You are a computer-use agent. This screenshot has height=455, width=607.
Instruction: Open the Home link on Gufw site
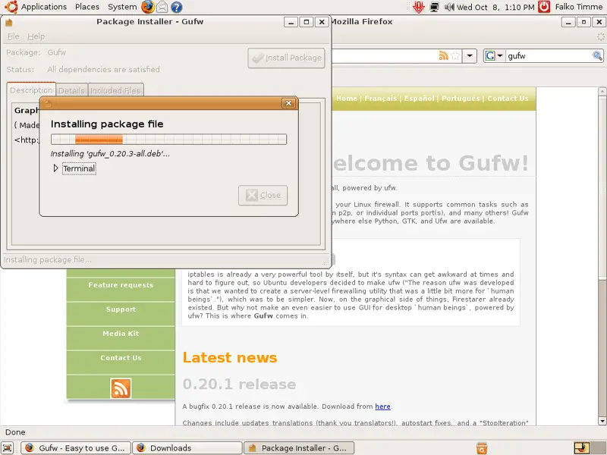click(347, 99)
